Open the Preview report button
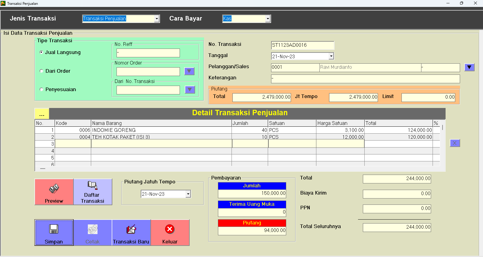 click(54, 192)
